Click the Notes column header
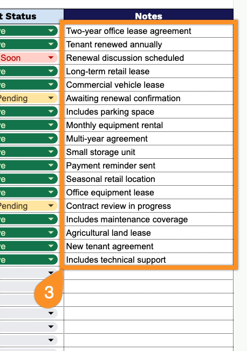The height and width of the screenshot is (351, 247). pos(148,16)
